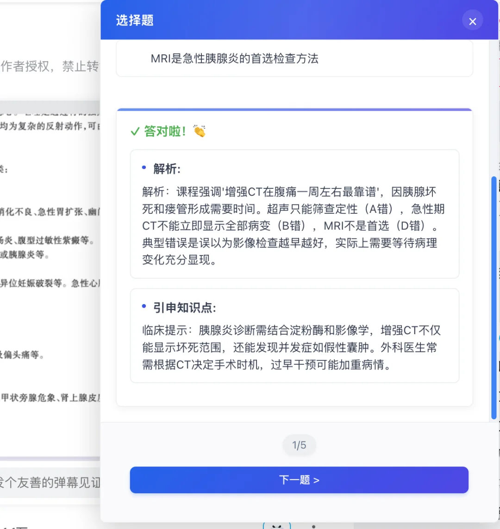Viewport: 500px width, 529px height.
Task: Click the 1/5 question counter badge
Action: [299, 445]
